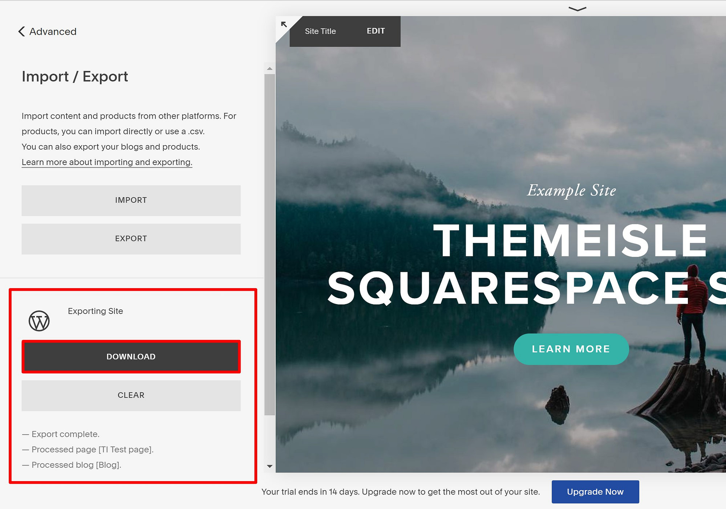Screen dimensions: 726x509
Task: Select the Site Title menu item
Action: coord(320,31)
